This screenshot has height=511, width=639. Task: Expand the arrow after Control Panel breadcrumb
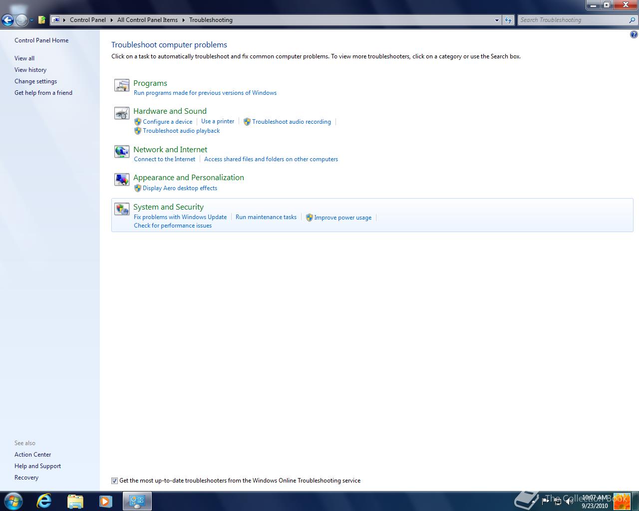click(x=111, y=20)
